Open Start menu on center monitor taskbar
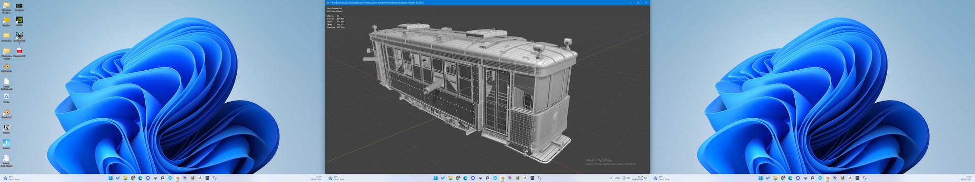The image size is (975, 182). (x=436, y=178)
